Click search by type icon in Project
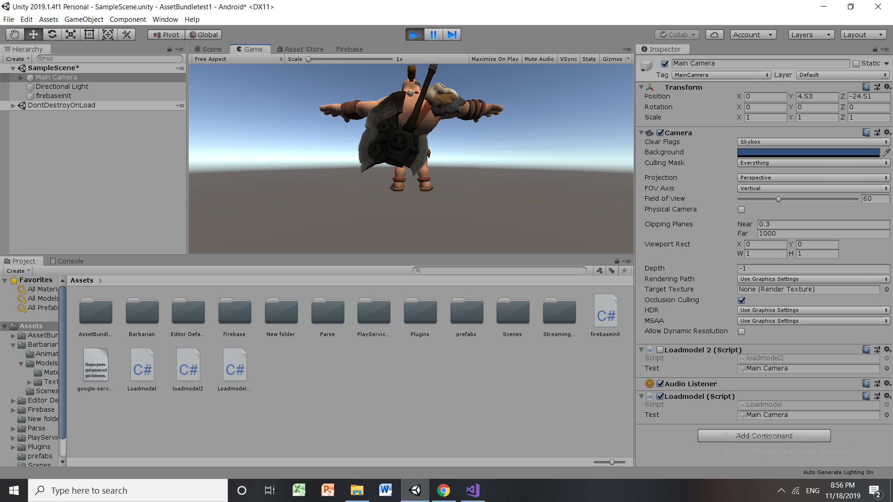Viewport: 893px width, 502px height. click(600, 271)
